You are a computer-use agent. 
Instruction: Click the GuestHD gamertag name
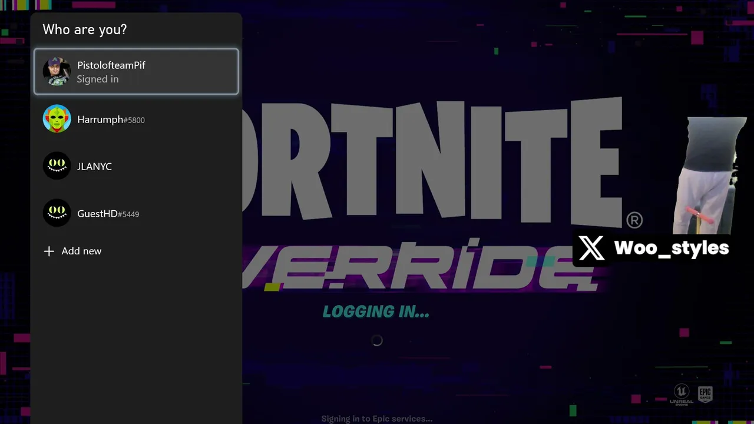pos(108,214)
